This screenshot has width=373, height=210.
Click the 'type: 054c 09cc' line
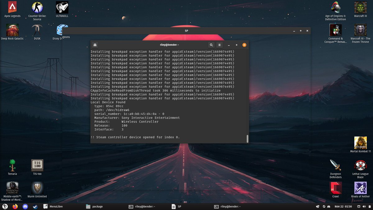point(109,106)
